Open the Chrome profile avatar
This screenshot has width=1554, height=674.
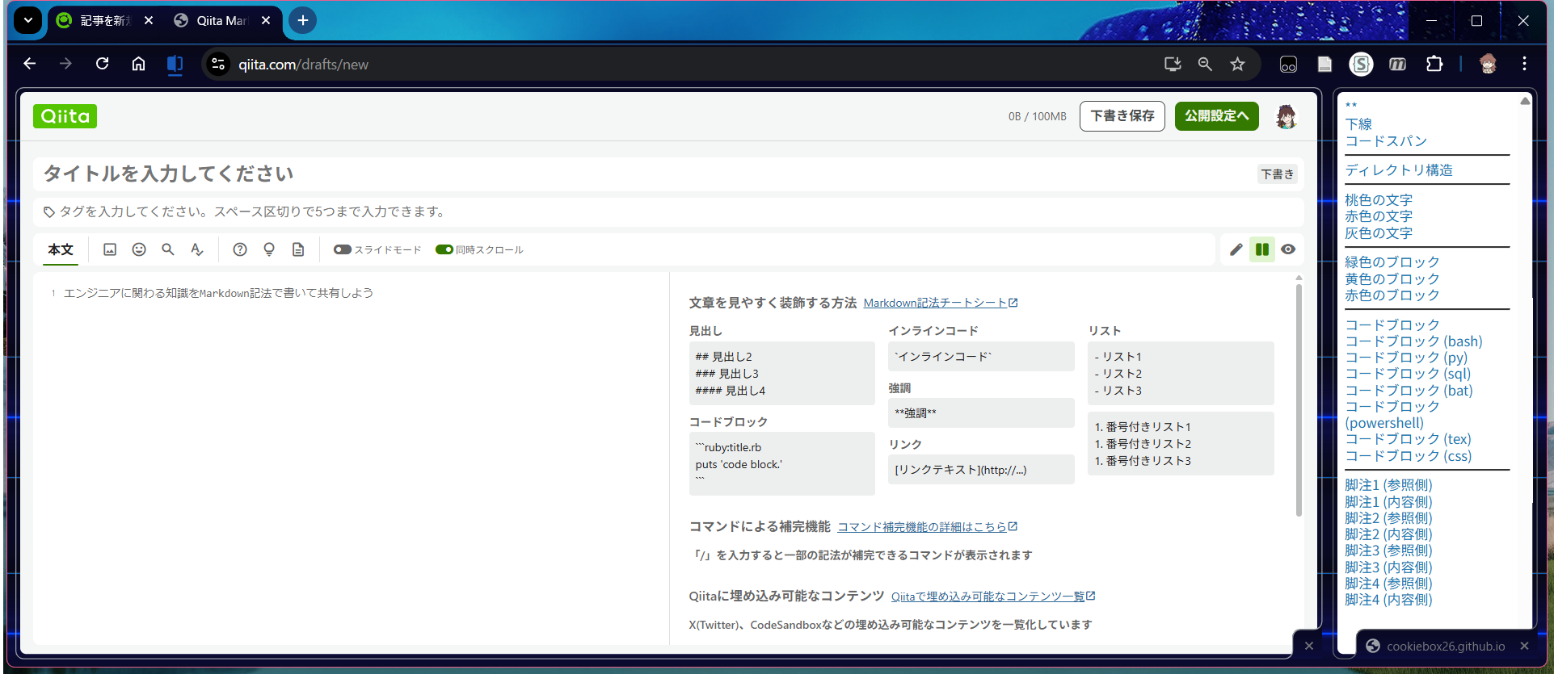1488,64
